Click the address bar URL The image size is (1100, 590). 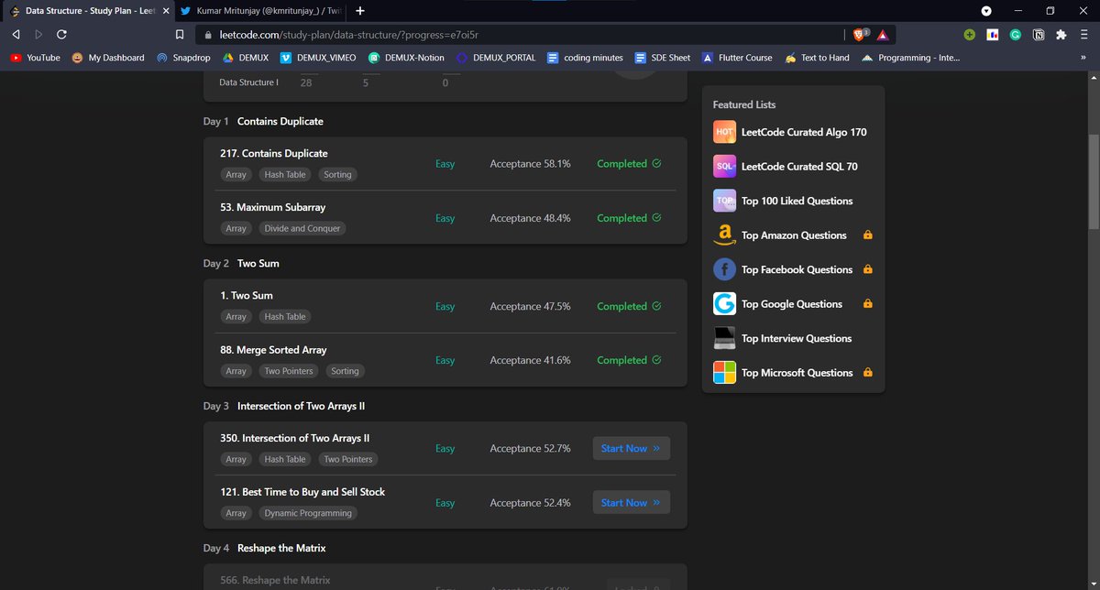click(349, 35)
